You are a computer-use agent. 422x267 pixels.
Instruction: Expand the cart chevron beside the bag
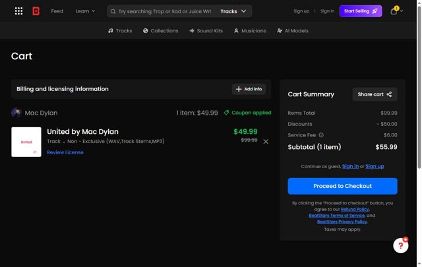coord(402,11)
